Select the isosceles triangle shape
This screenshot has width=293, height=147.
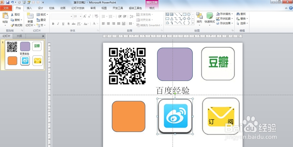tap(172, 19)
